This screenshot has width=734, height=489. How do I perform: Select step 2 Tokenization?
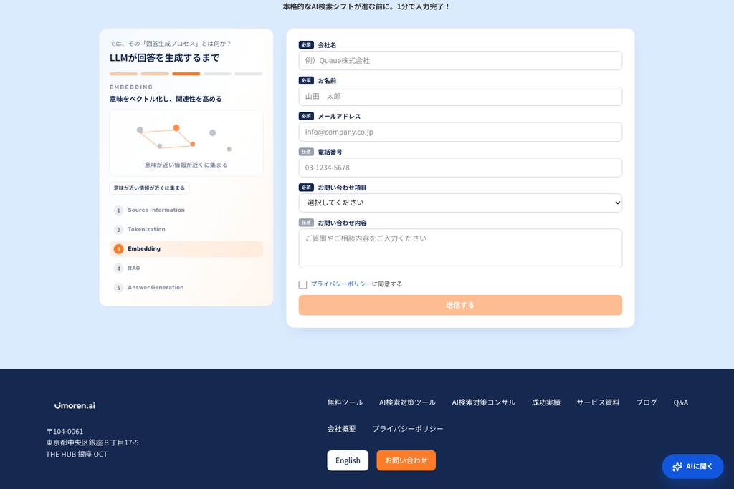tap(186, 229)
